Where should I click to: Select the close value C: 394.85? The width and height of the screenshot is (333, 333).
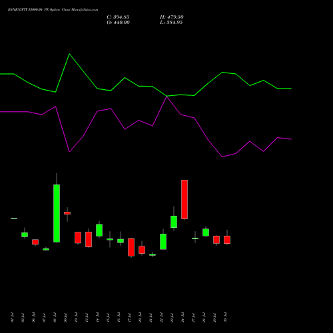coord(118,17)
